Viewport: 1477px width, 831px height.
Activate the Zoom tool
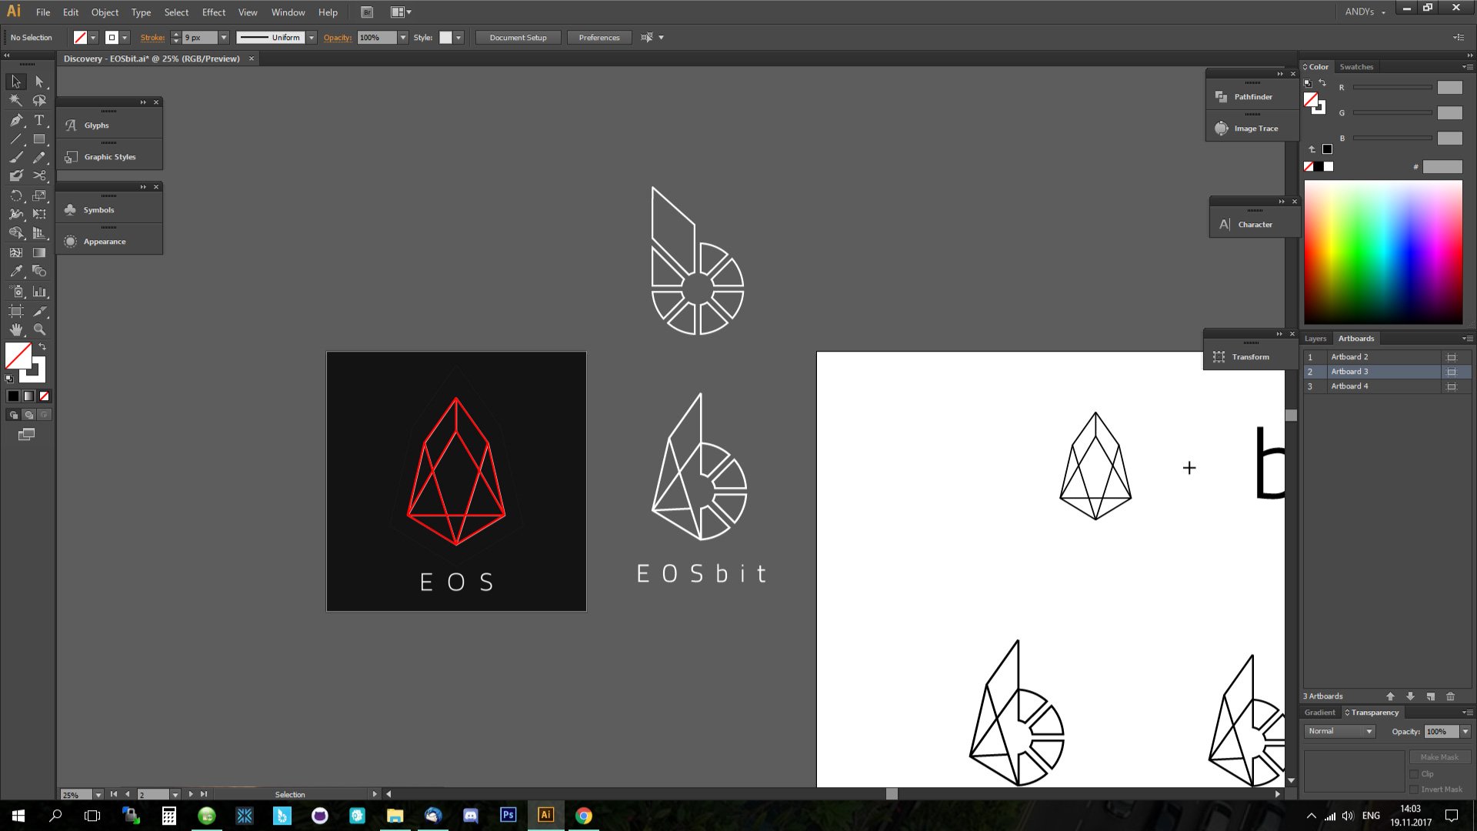(39, 329)
